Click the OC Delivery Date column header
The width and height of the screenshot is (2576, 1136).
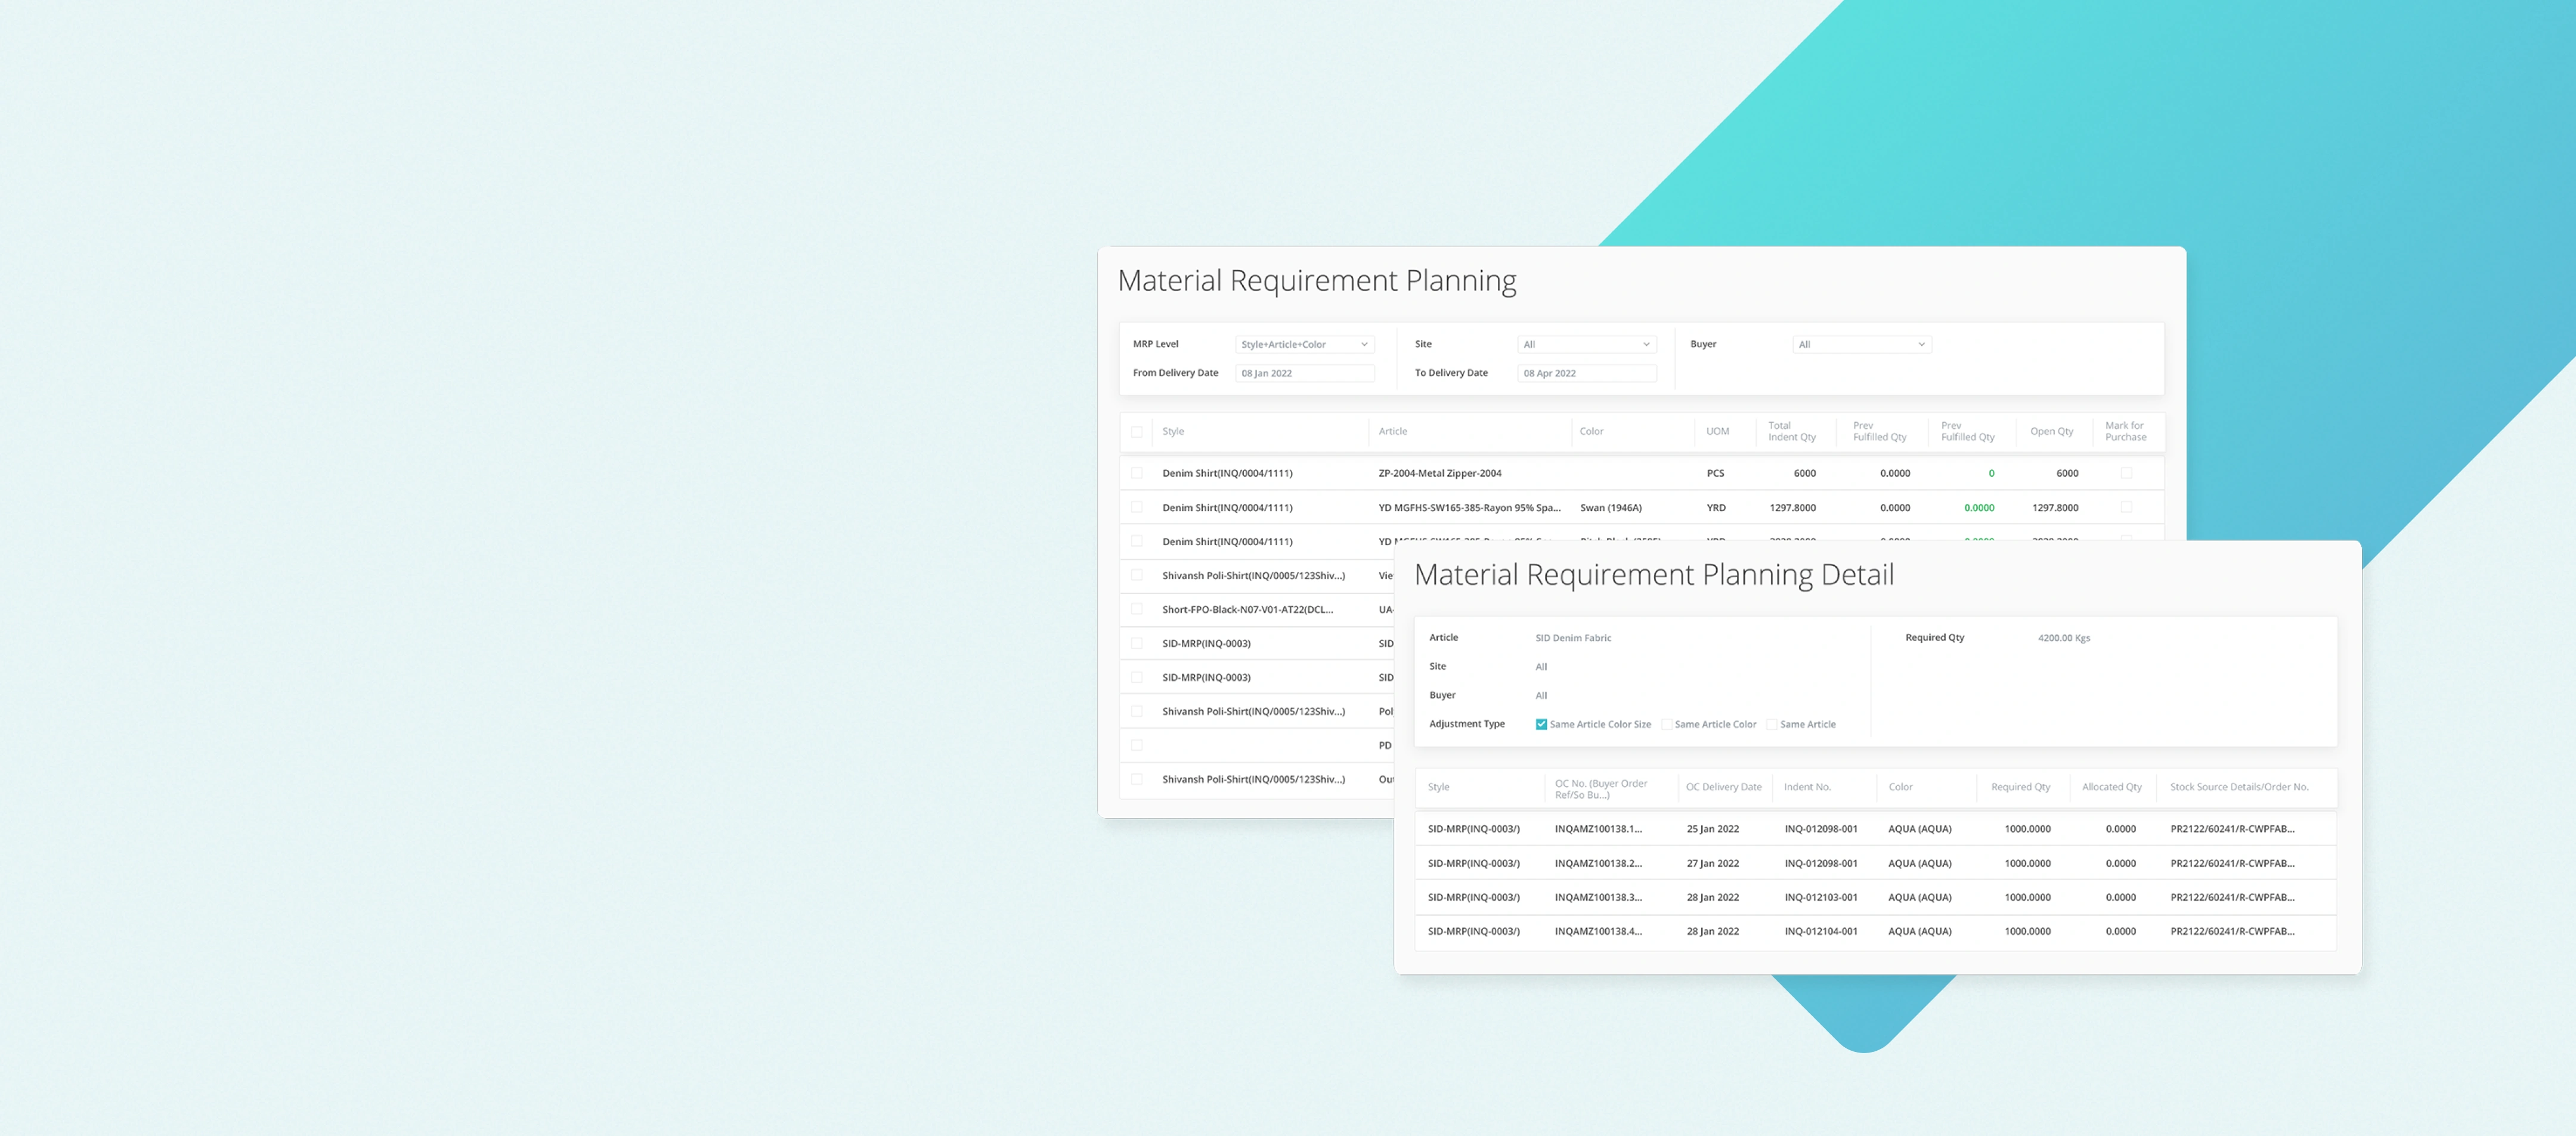pyautogui.click(x=1723, y=787)
